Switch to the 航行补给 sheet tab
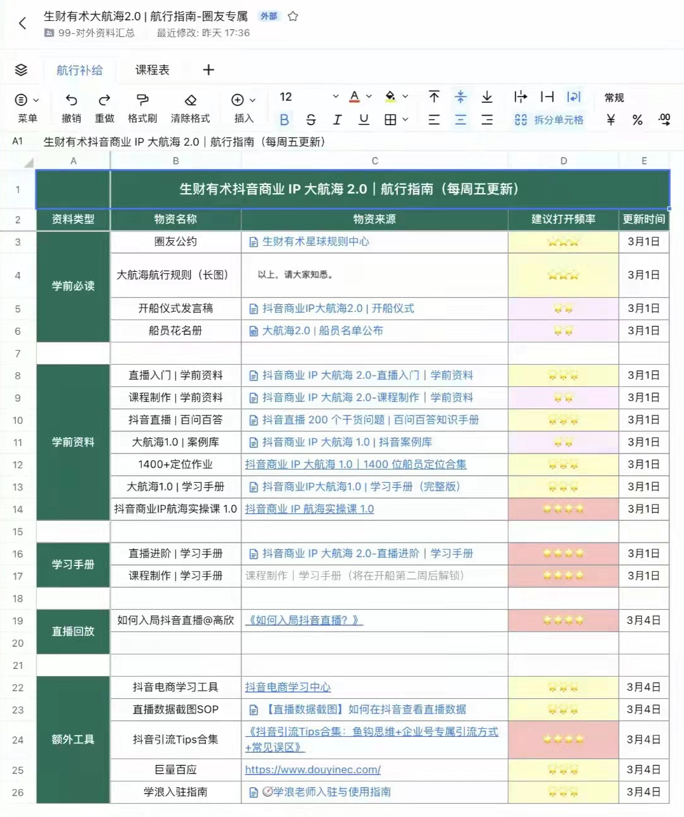684x817 pixels. tap(79, 70)
